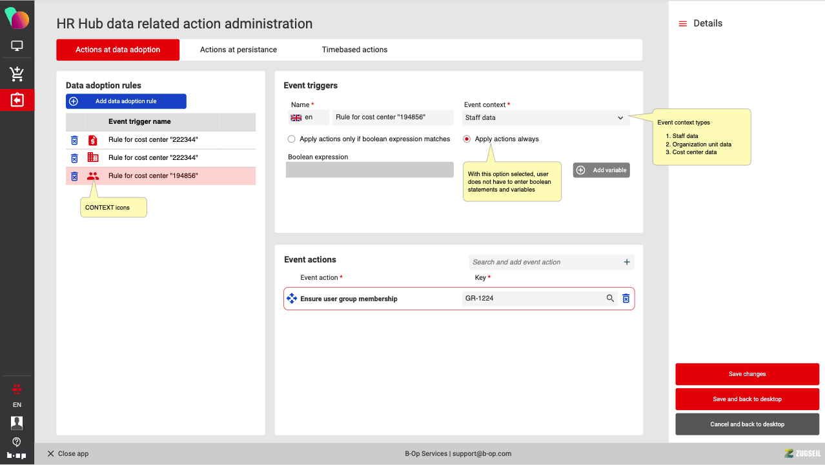Click the plus icon to add event action
This screenshot has width=825, height=465.
pos(626,262)
